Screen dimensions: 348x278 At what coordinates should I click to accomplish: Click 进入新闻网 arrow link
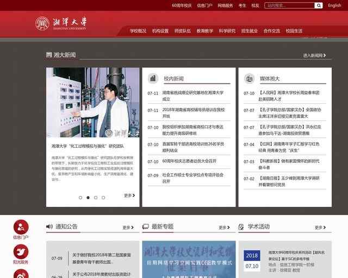coord(314,55)
